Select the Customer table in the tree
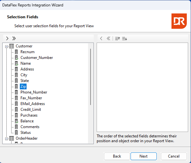This screenshot has height=163, width=191. click(x=24, y=46)
